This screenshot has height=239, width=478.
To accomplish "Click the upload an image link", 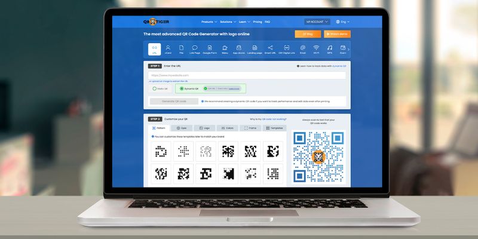I will [168, 81].
